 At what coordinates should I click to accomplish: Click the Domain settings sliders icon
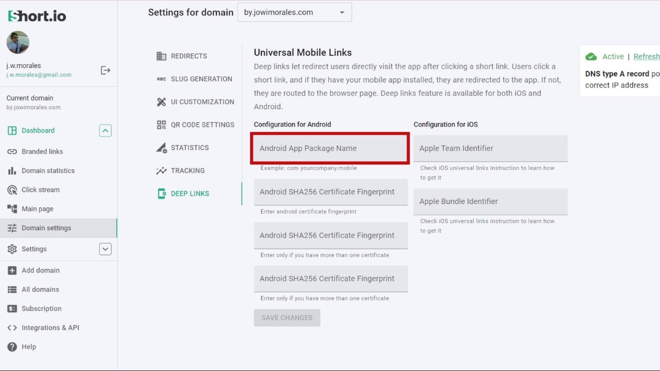(12, 228)
